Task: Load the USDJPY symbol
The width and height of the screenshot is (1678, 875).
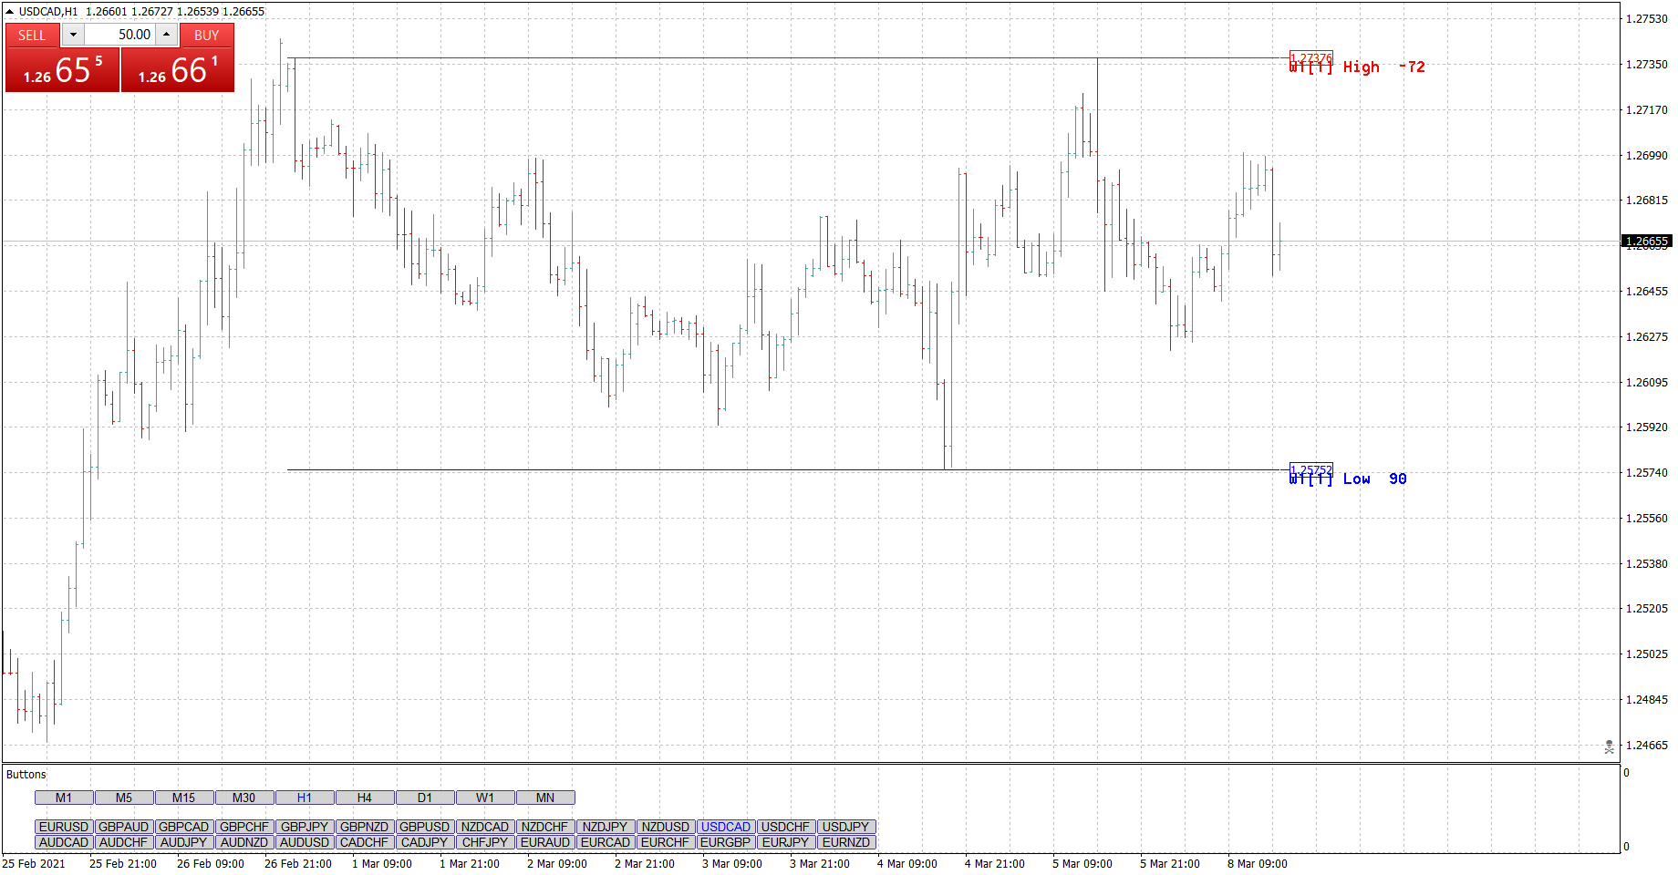Action: click(x=846, y=827)
